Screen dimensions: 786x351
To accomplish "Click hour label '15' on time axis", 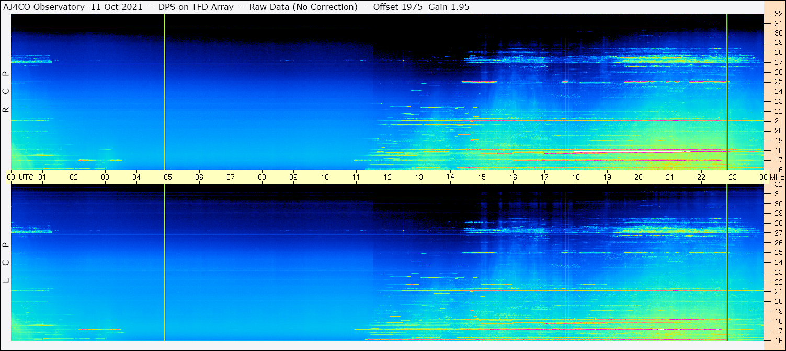I will (x=482, y=177).
